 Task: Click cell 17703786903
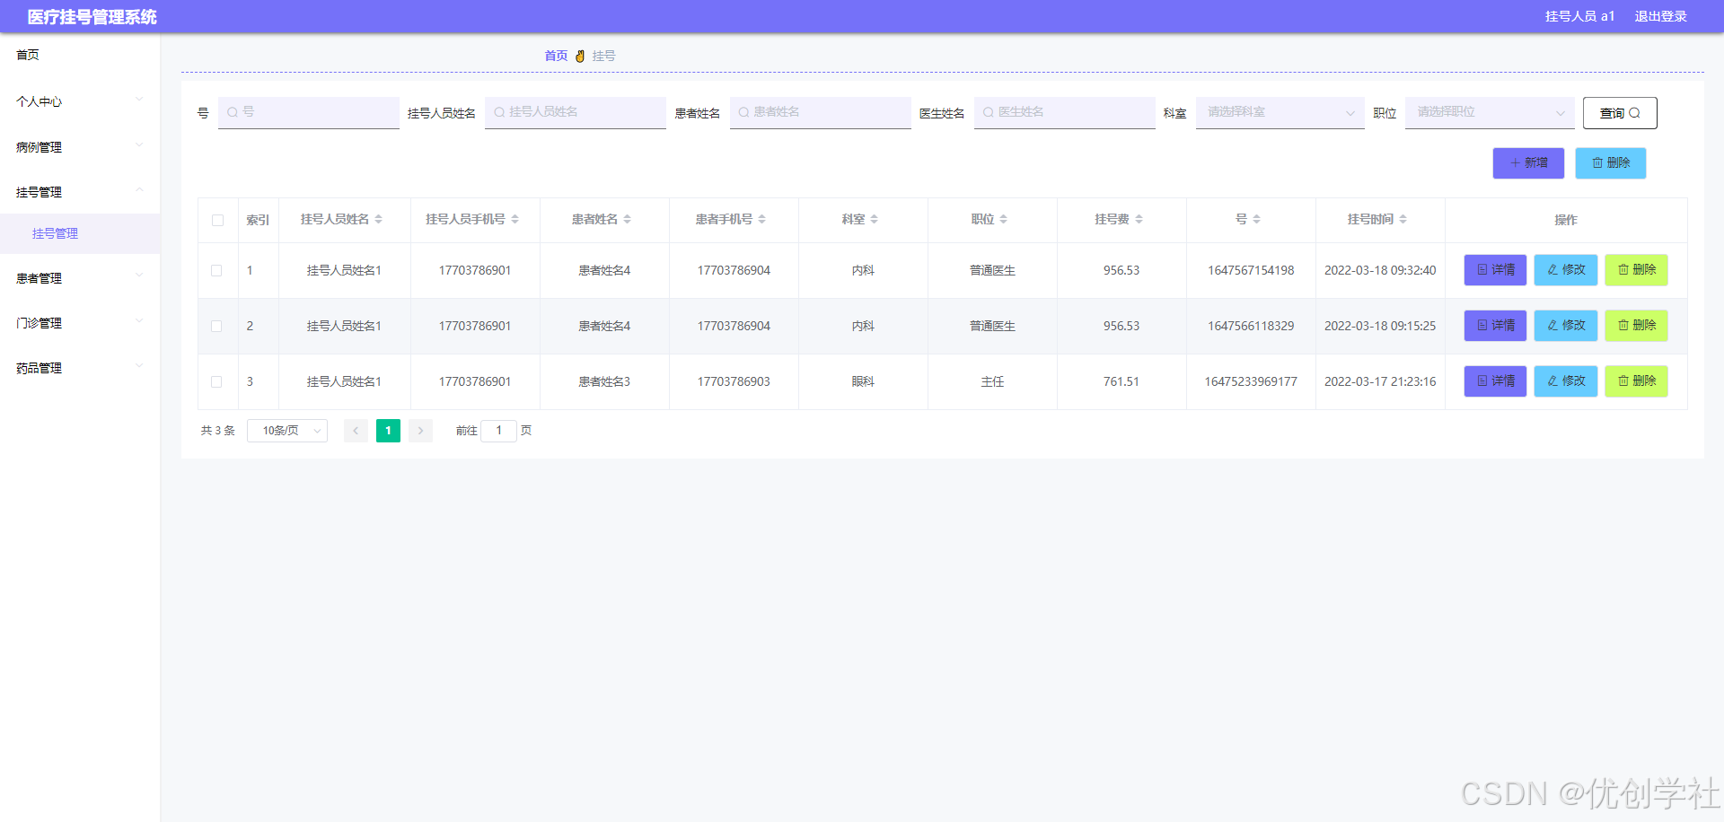(734, 381)
